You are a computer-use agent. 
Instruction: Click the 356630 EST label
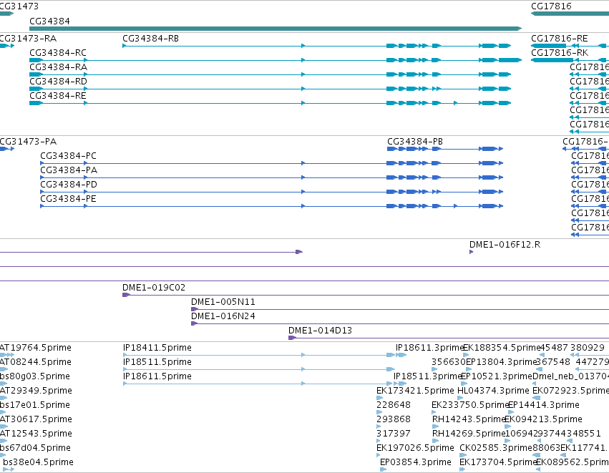pos(449,362)
